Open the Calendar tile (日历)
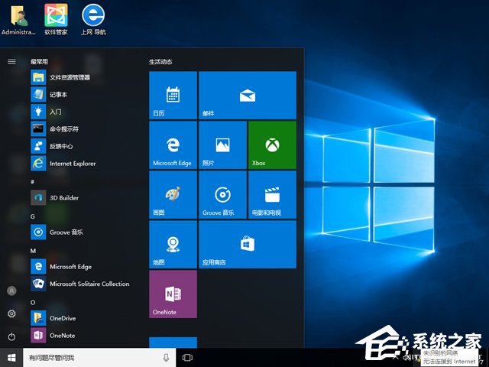This screenshot has width=489, height=367. [173, 95]
